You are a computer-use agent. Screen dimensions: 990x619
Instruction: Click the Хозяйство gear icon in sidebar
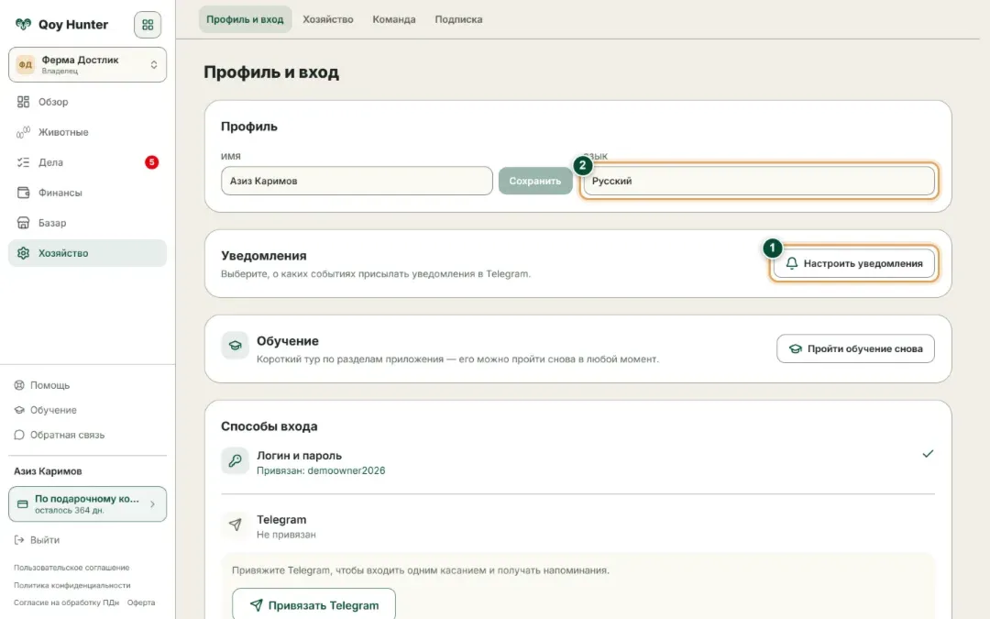(x=23, y=253)
